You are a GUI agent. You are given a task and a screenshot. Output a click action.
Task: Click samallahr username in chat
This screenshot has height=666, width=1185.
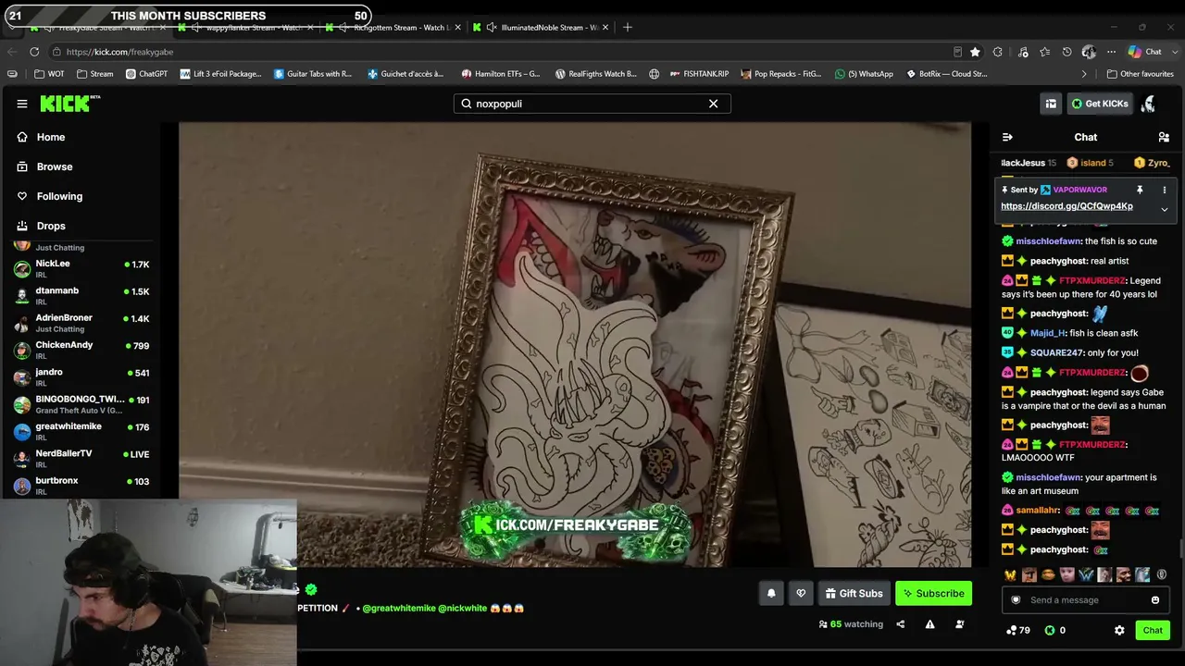tap(1038, 511)
